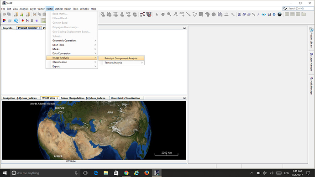Open the Radar menu

click(68, 9)
